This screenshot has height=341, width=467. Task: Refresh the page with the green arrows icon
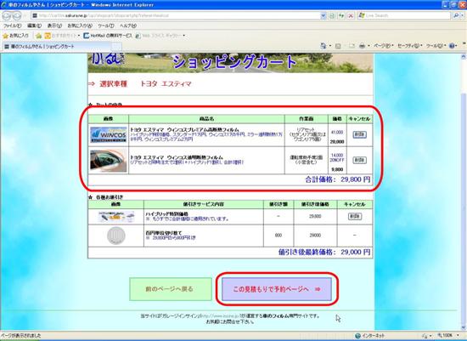click(x=341, y=15)
